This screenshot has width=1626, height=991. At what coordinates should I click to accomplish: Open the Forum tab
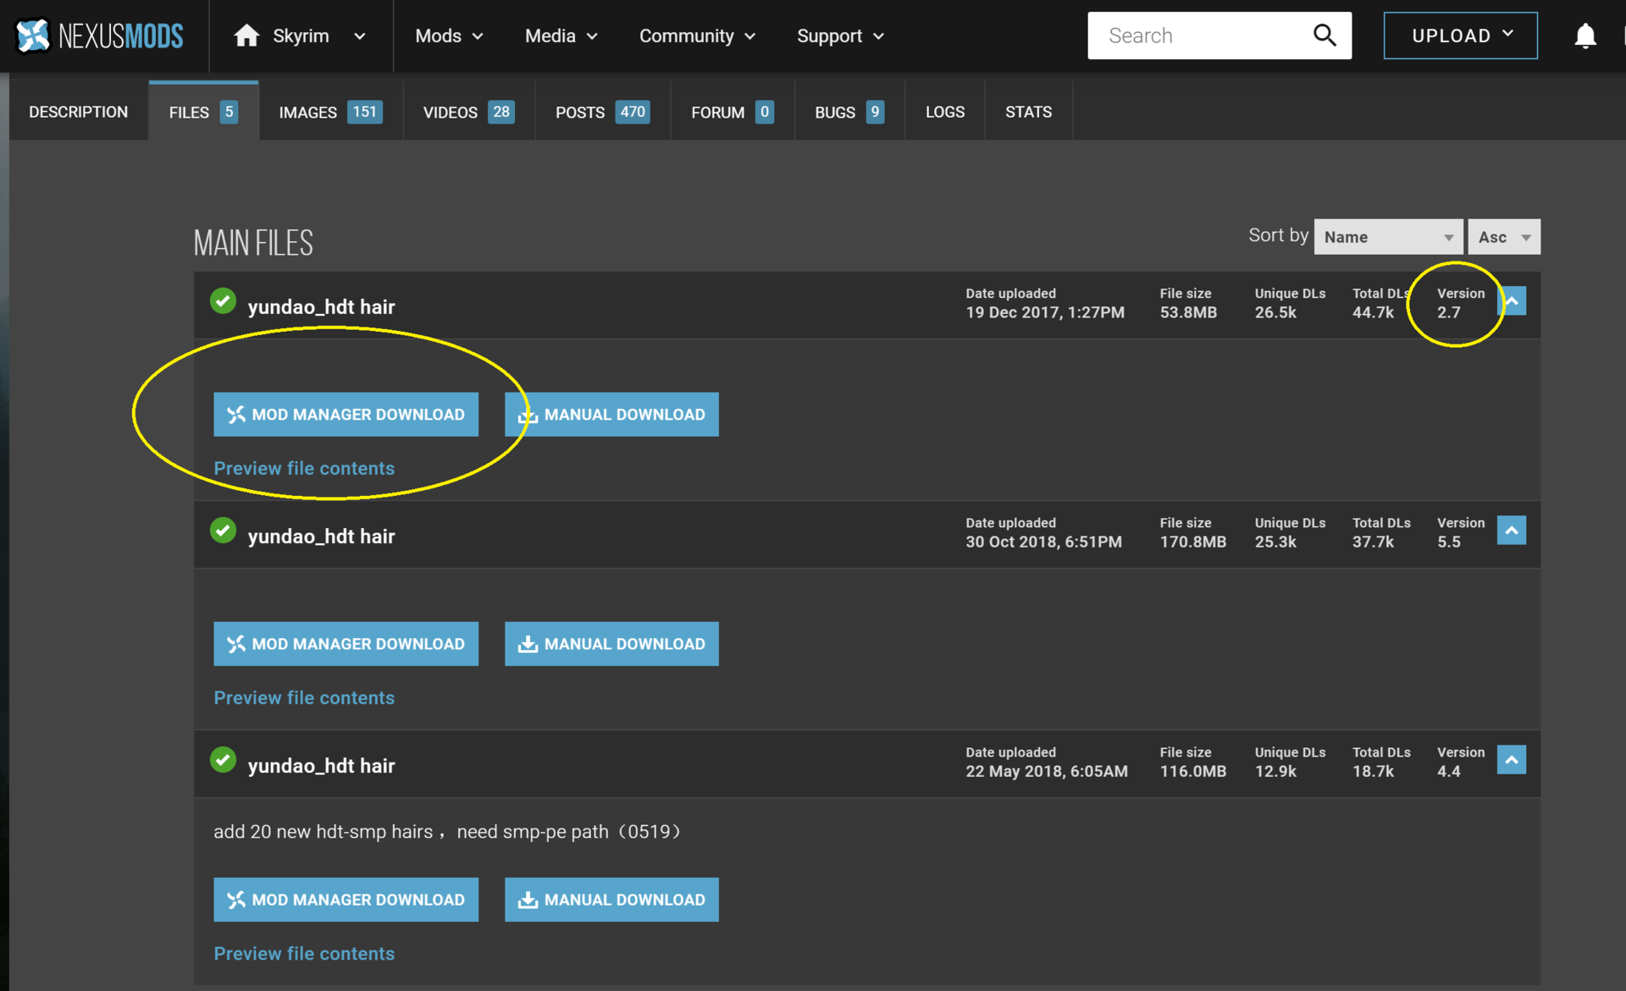[733, 112]
